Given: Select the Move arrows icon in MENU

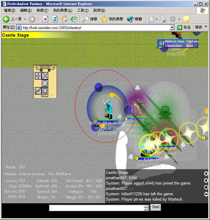Looking at the screenshot, I should (38, 76).
